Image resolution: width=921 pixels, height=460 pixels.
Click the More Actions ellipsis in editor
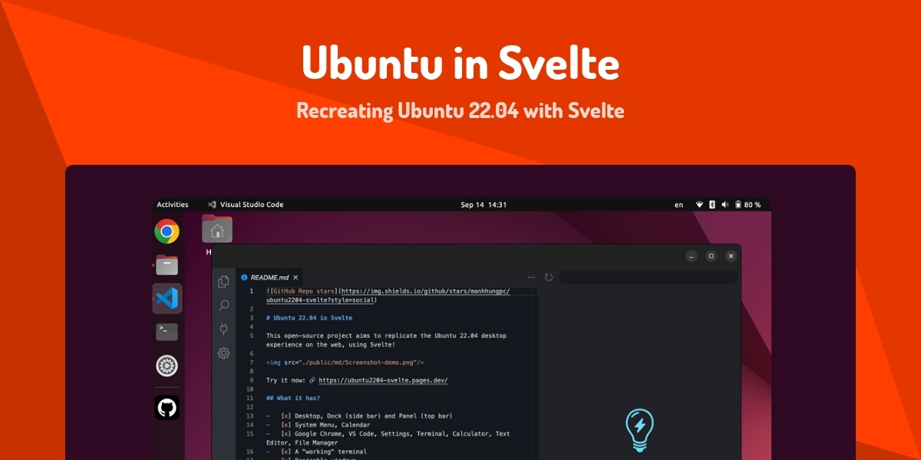[x=531, y=277]
